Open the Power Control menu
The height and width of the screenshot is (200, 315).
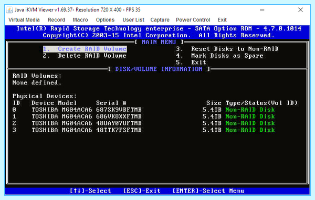(193, 20)
